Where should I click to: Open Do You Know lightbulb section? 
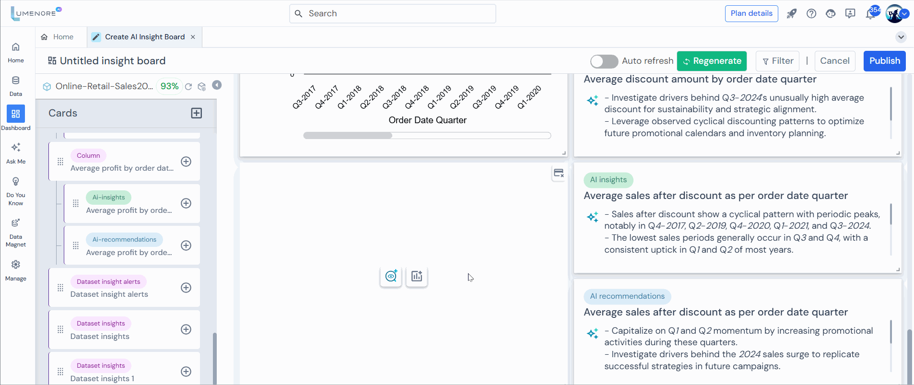[16, 190]
